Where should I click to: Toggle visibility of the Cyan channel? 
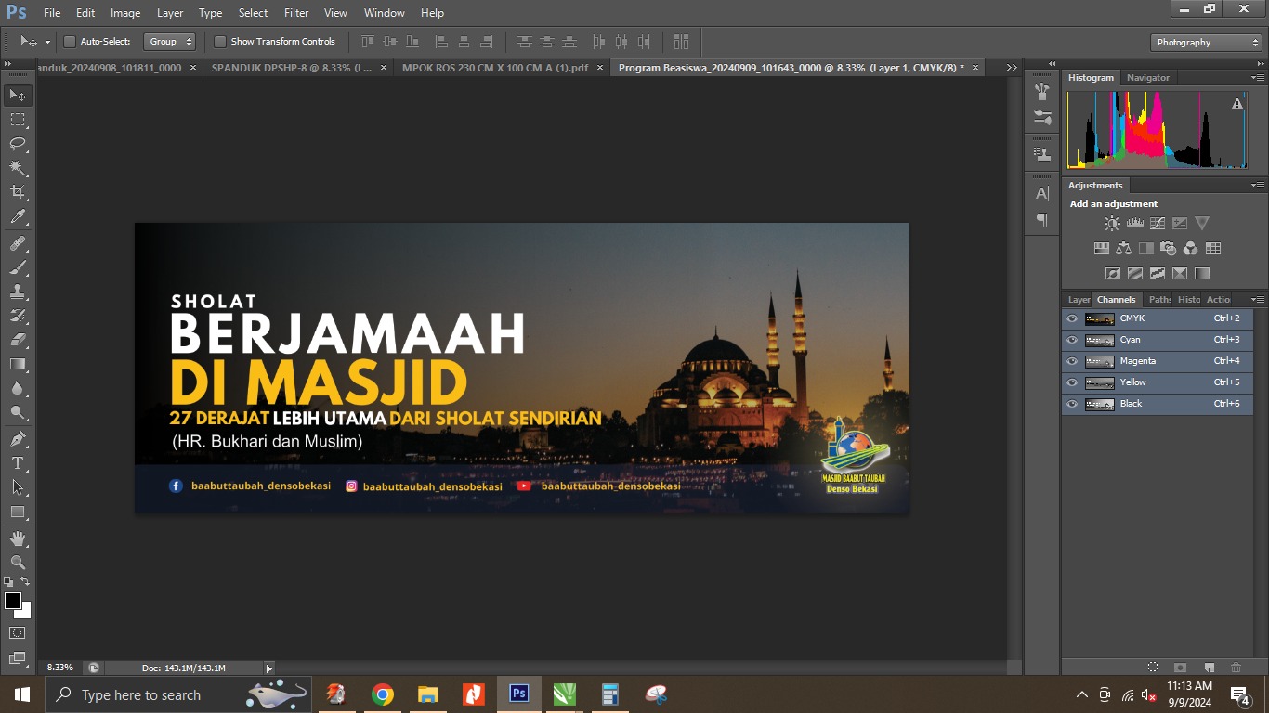click(x=1072, y=340)
